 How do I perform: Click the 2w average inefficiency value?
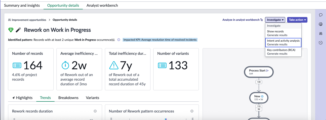[x=79, y=66]
